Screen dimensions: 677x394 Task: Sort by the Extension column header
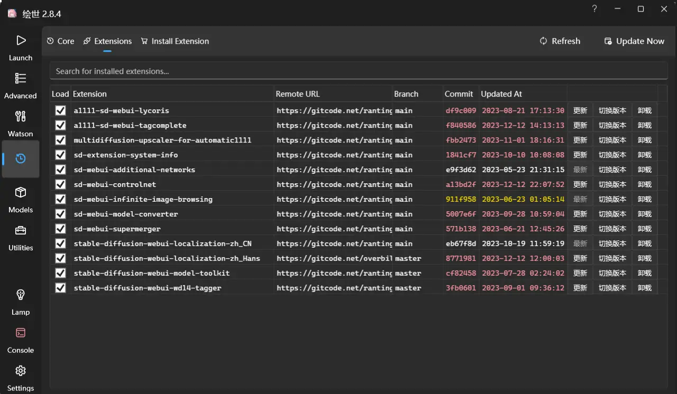[172, 94]
